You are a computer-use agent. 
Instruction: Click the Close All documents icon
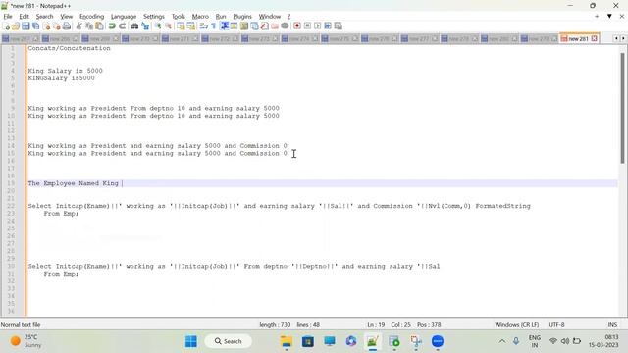(x=57, y=26)
